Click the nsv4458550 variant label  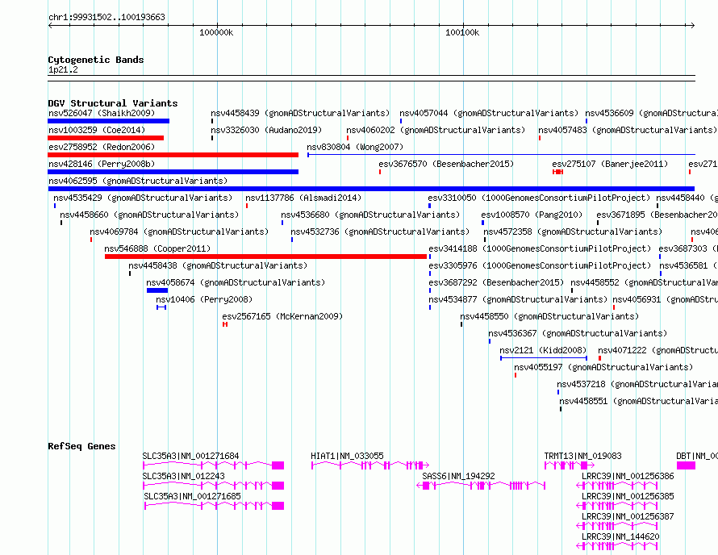pos(549,316)
